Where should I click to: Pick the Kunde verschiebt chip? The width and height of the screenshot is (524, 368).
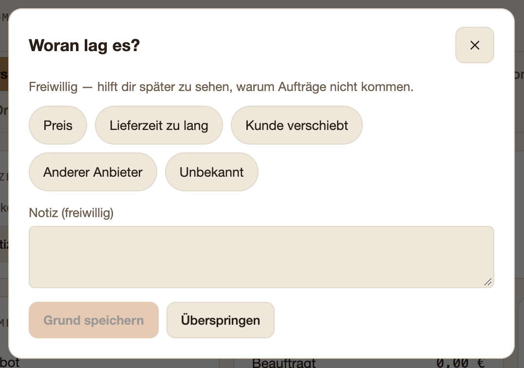[x=297, y=125]
